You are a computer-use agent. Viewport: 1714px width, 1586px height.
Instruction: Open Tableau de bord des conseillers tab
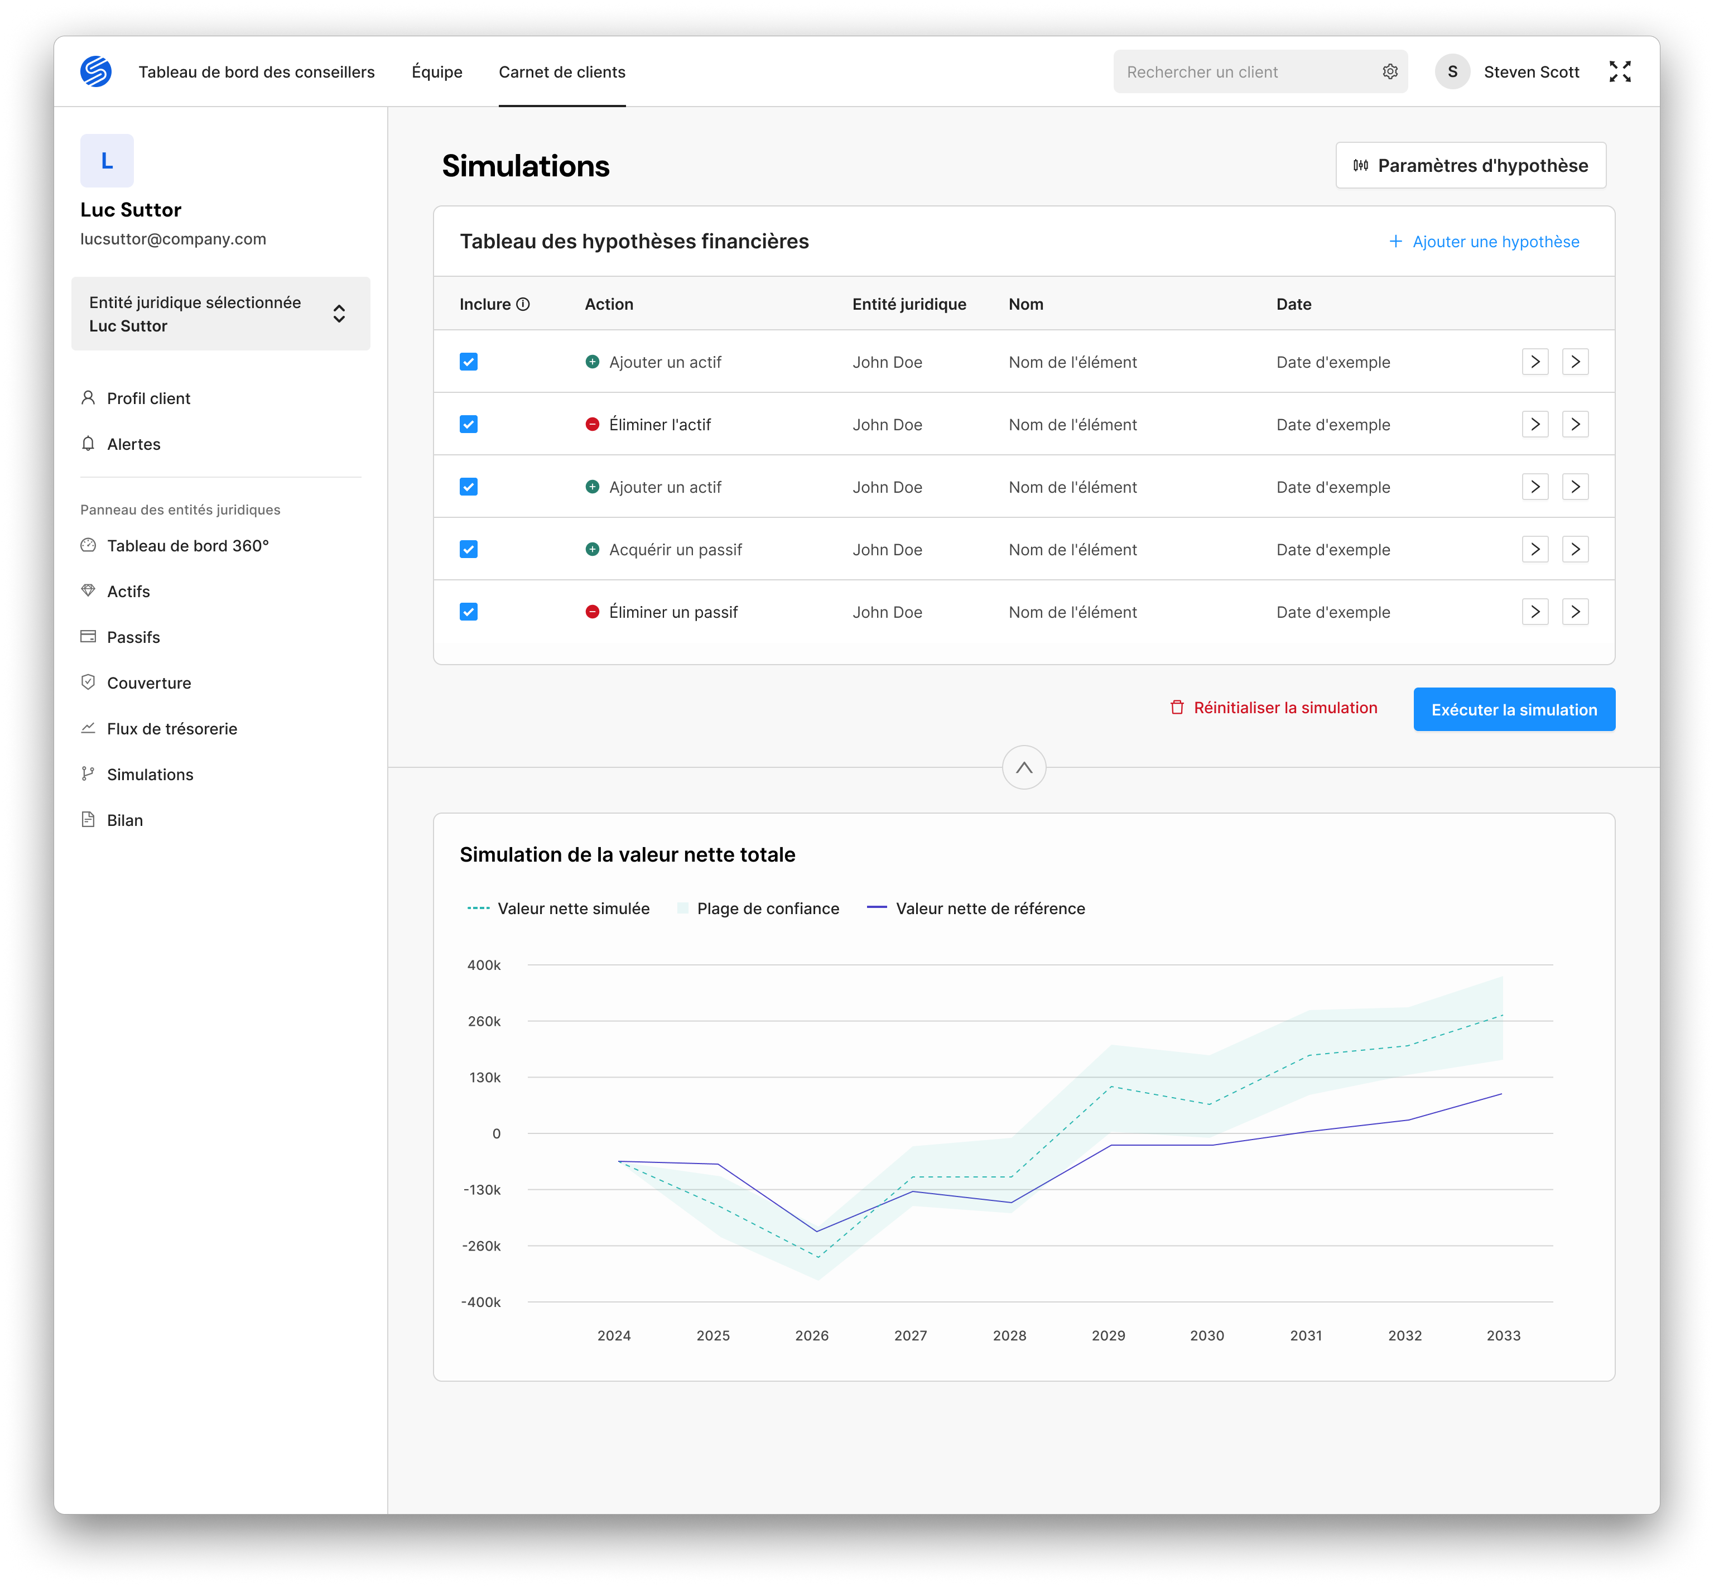(257, 72)
